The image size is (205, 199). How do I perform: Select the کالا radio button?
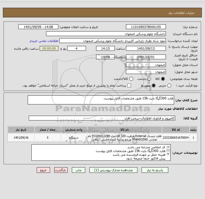163,79
